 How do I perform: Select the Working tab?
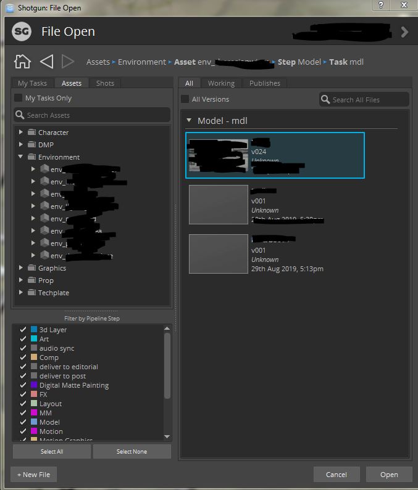221,83
